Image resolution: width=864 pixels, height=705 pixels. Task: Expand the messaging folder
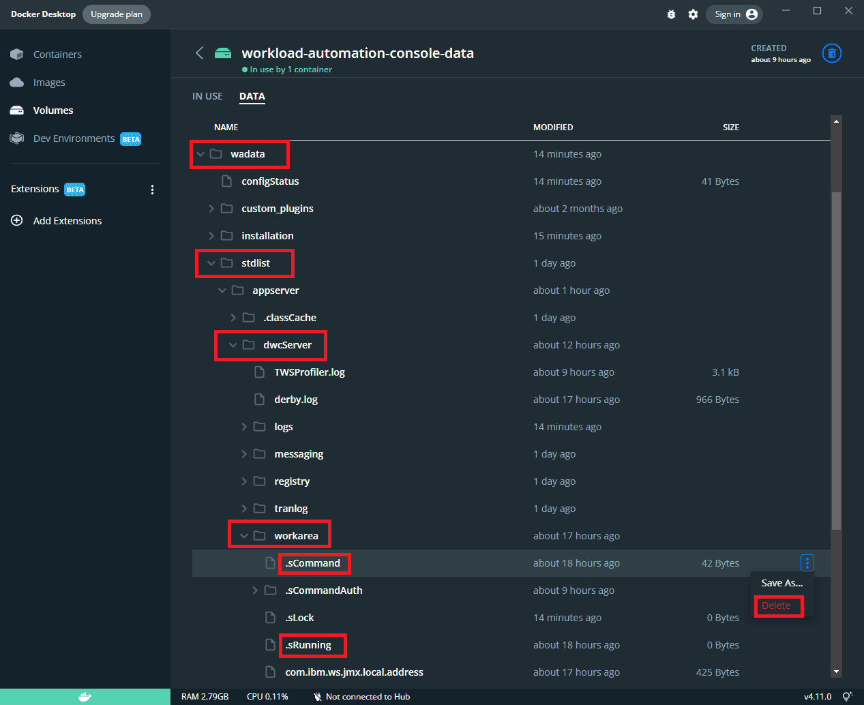(244, 454)
